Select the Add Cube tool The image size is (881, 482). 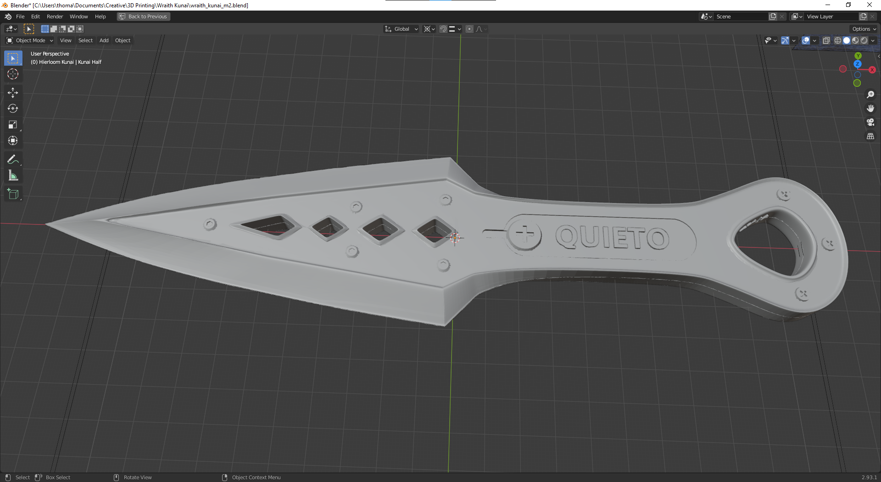click(x=12, y=193)
